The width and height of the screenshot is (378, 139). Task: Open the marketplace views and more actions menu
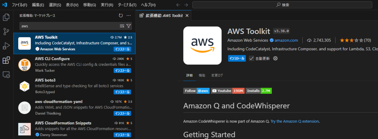[x=129, y=15]
